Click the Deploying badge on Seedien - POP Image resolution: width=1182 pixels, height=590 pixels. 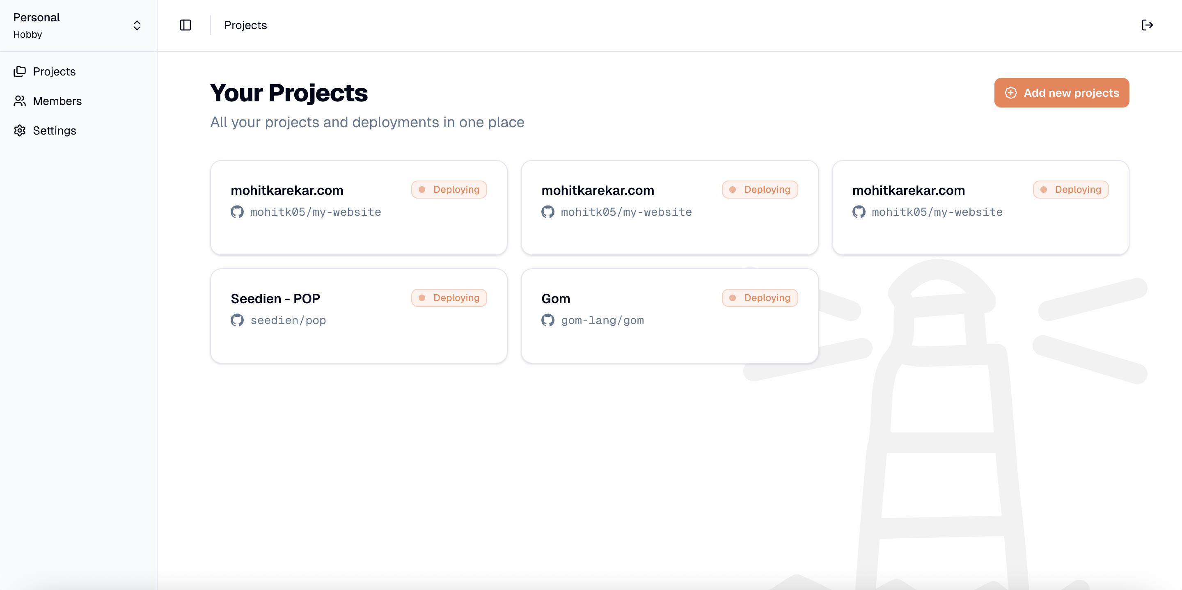pyautogui.click(x=449, y=297)
